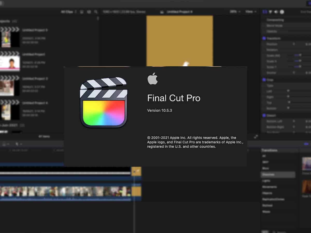Click the Rotation row in Transform
The height and width of the screenshot is (233, 311).
(x=286, y=50)
